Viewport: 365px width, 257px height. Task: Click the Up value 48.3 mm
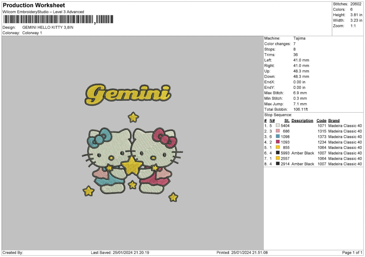[x=301, y=71]
